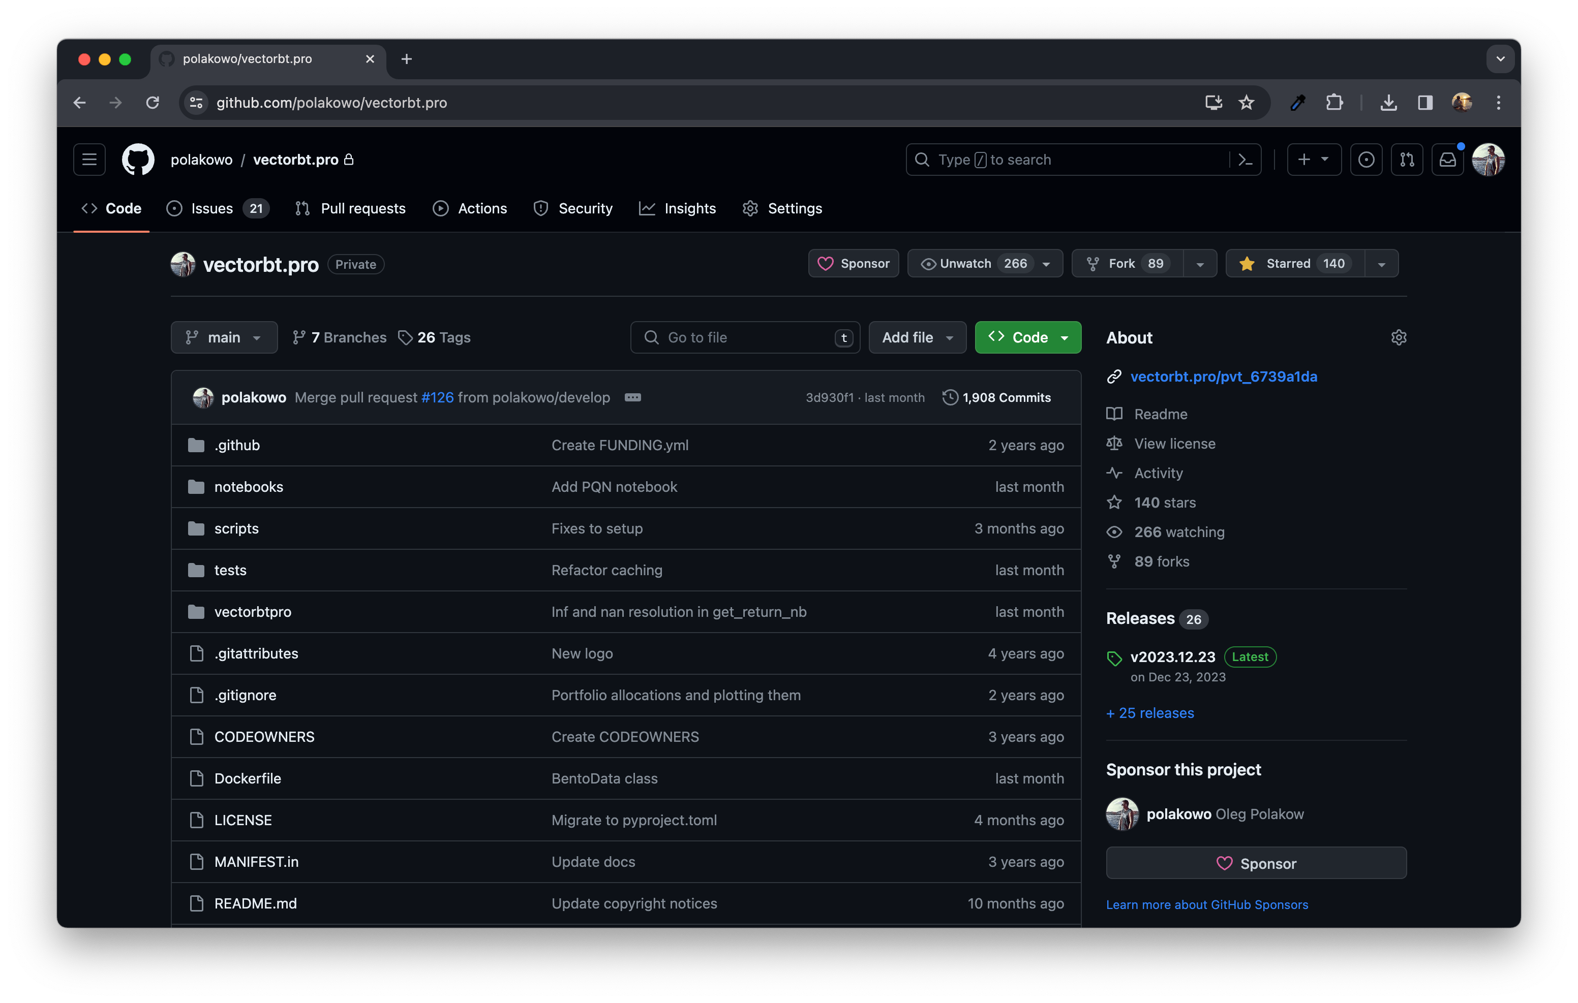Bookmark page with the Chrome star icon
Image resolution: width=1578 pixels, height=1003 pixels.
point(1246,103)
